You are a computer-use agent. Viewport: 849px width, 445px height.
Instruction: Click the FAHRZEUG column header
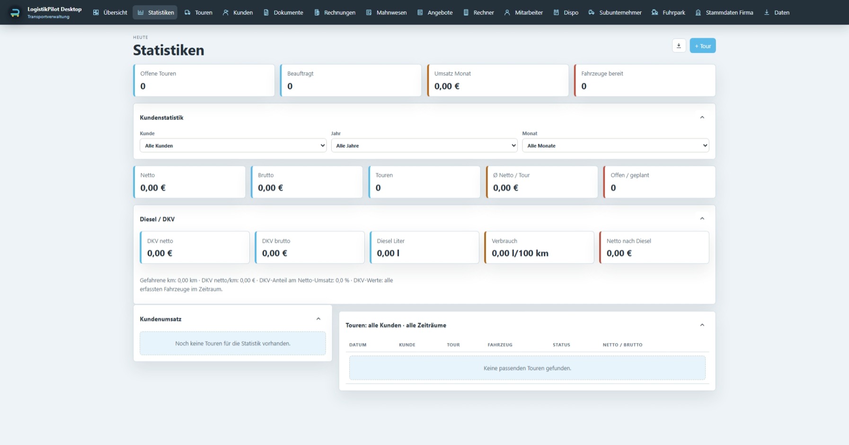pyautogui.click(x=500, y=345)
